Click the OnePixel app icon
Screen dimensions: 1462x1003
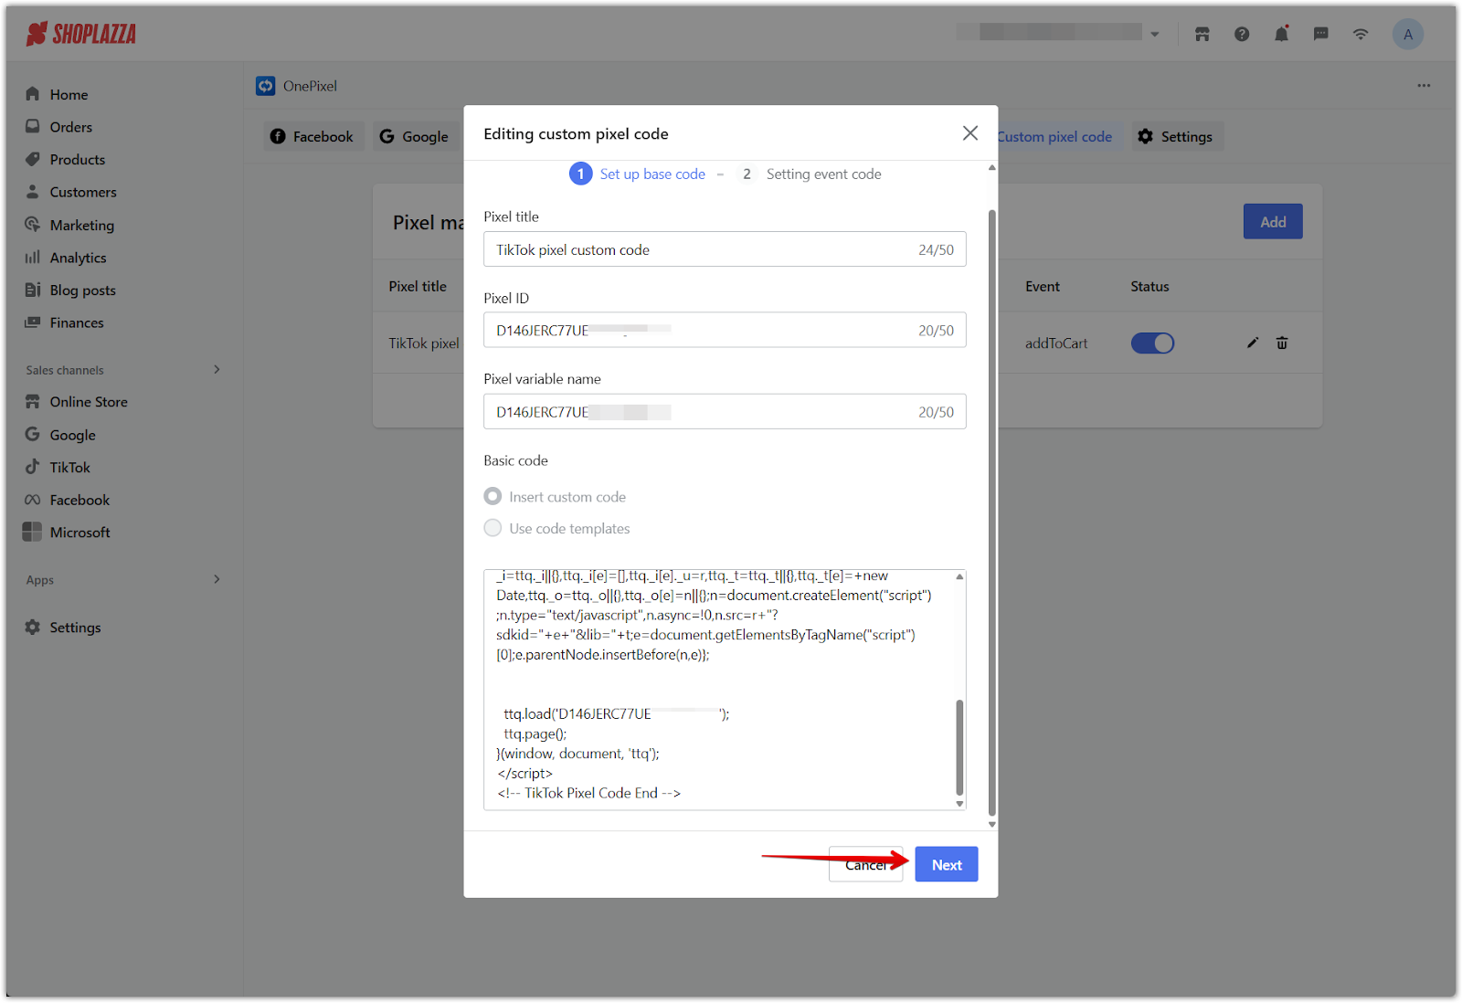tap(266, 86)
